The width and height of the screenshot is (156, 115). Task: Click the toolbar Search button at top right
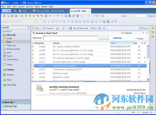(151, 16)
